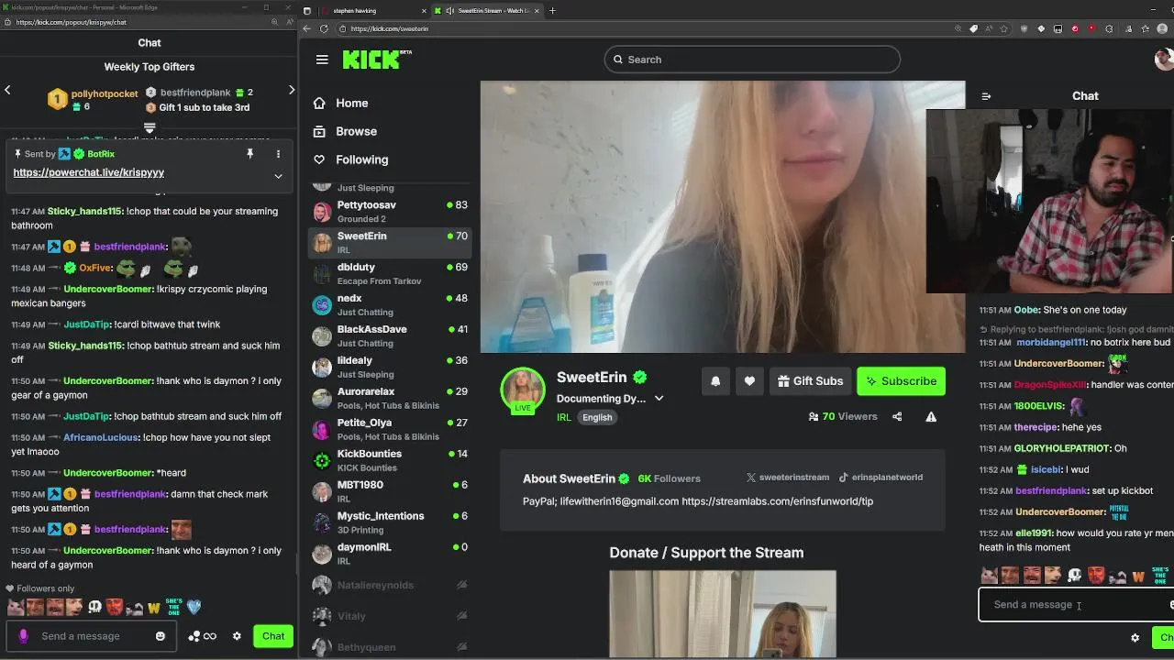The width and height of the screenshot is (1174, 660).
Task: Click the green Subscribe button
Action: [901, 381]
